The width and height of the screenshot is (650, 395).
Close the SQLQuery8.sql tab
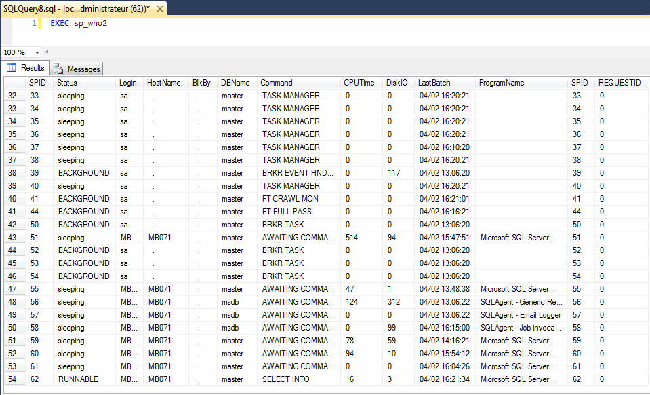tap(159, 9)
